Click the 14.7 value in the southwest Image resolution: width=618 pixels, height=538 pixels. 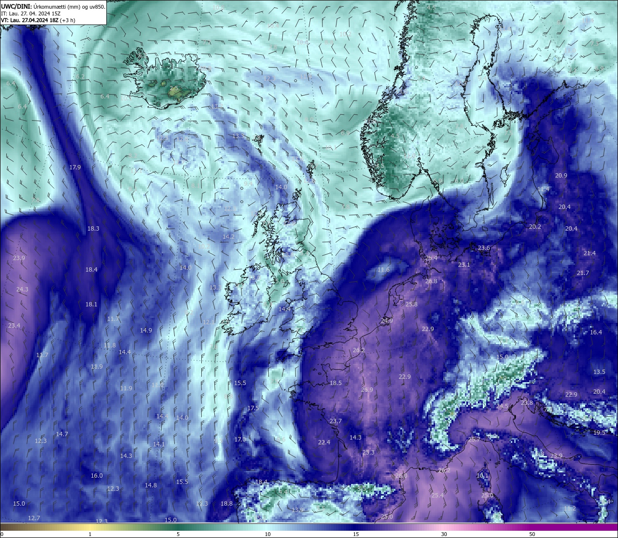(x=62, y=434)
